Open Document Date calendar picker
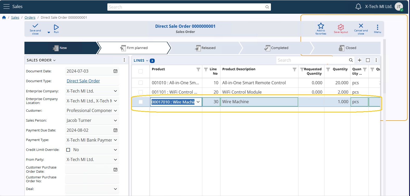 click(115, 71)
